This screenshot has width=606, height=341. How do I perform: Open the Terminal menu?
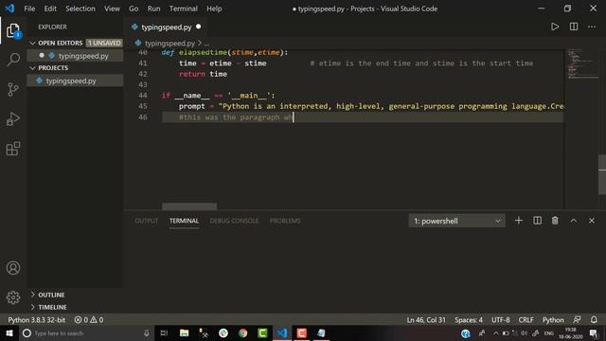[183, 9]
